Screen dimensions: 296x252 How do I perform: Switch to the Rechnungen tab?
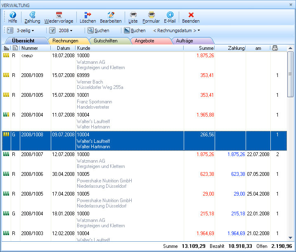(x=65, y=41)
